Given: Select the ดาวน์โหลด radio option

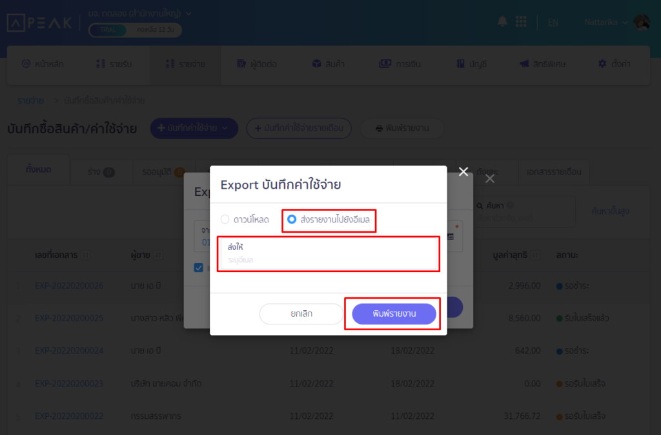Looking at the screenshot, I should click(225, 219).
